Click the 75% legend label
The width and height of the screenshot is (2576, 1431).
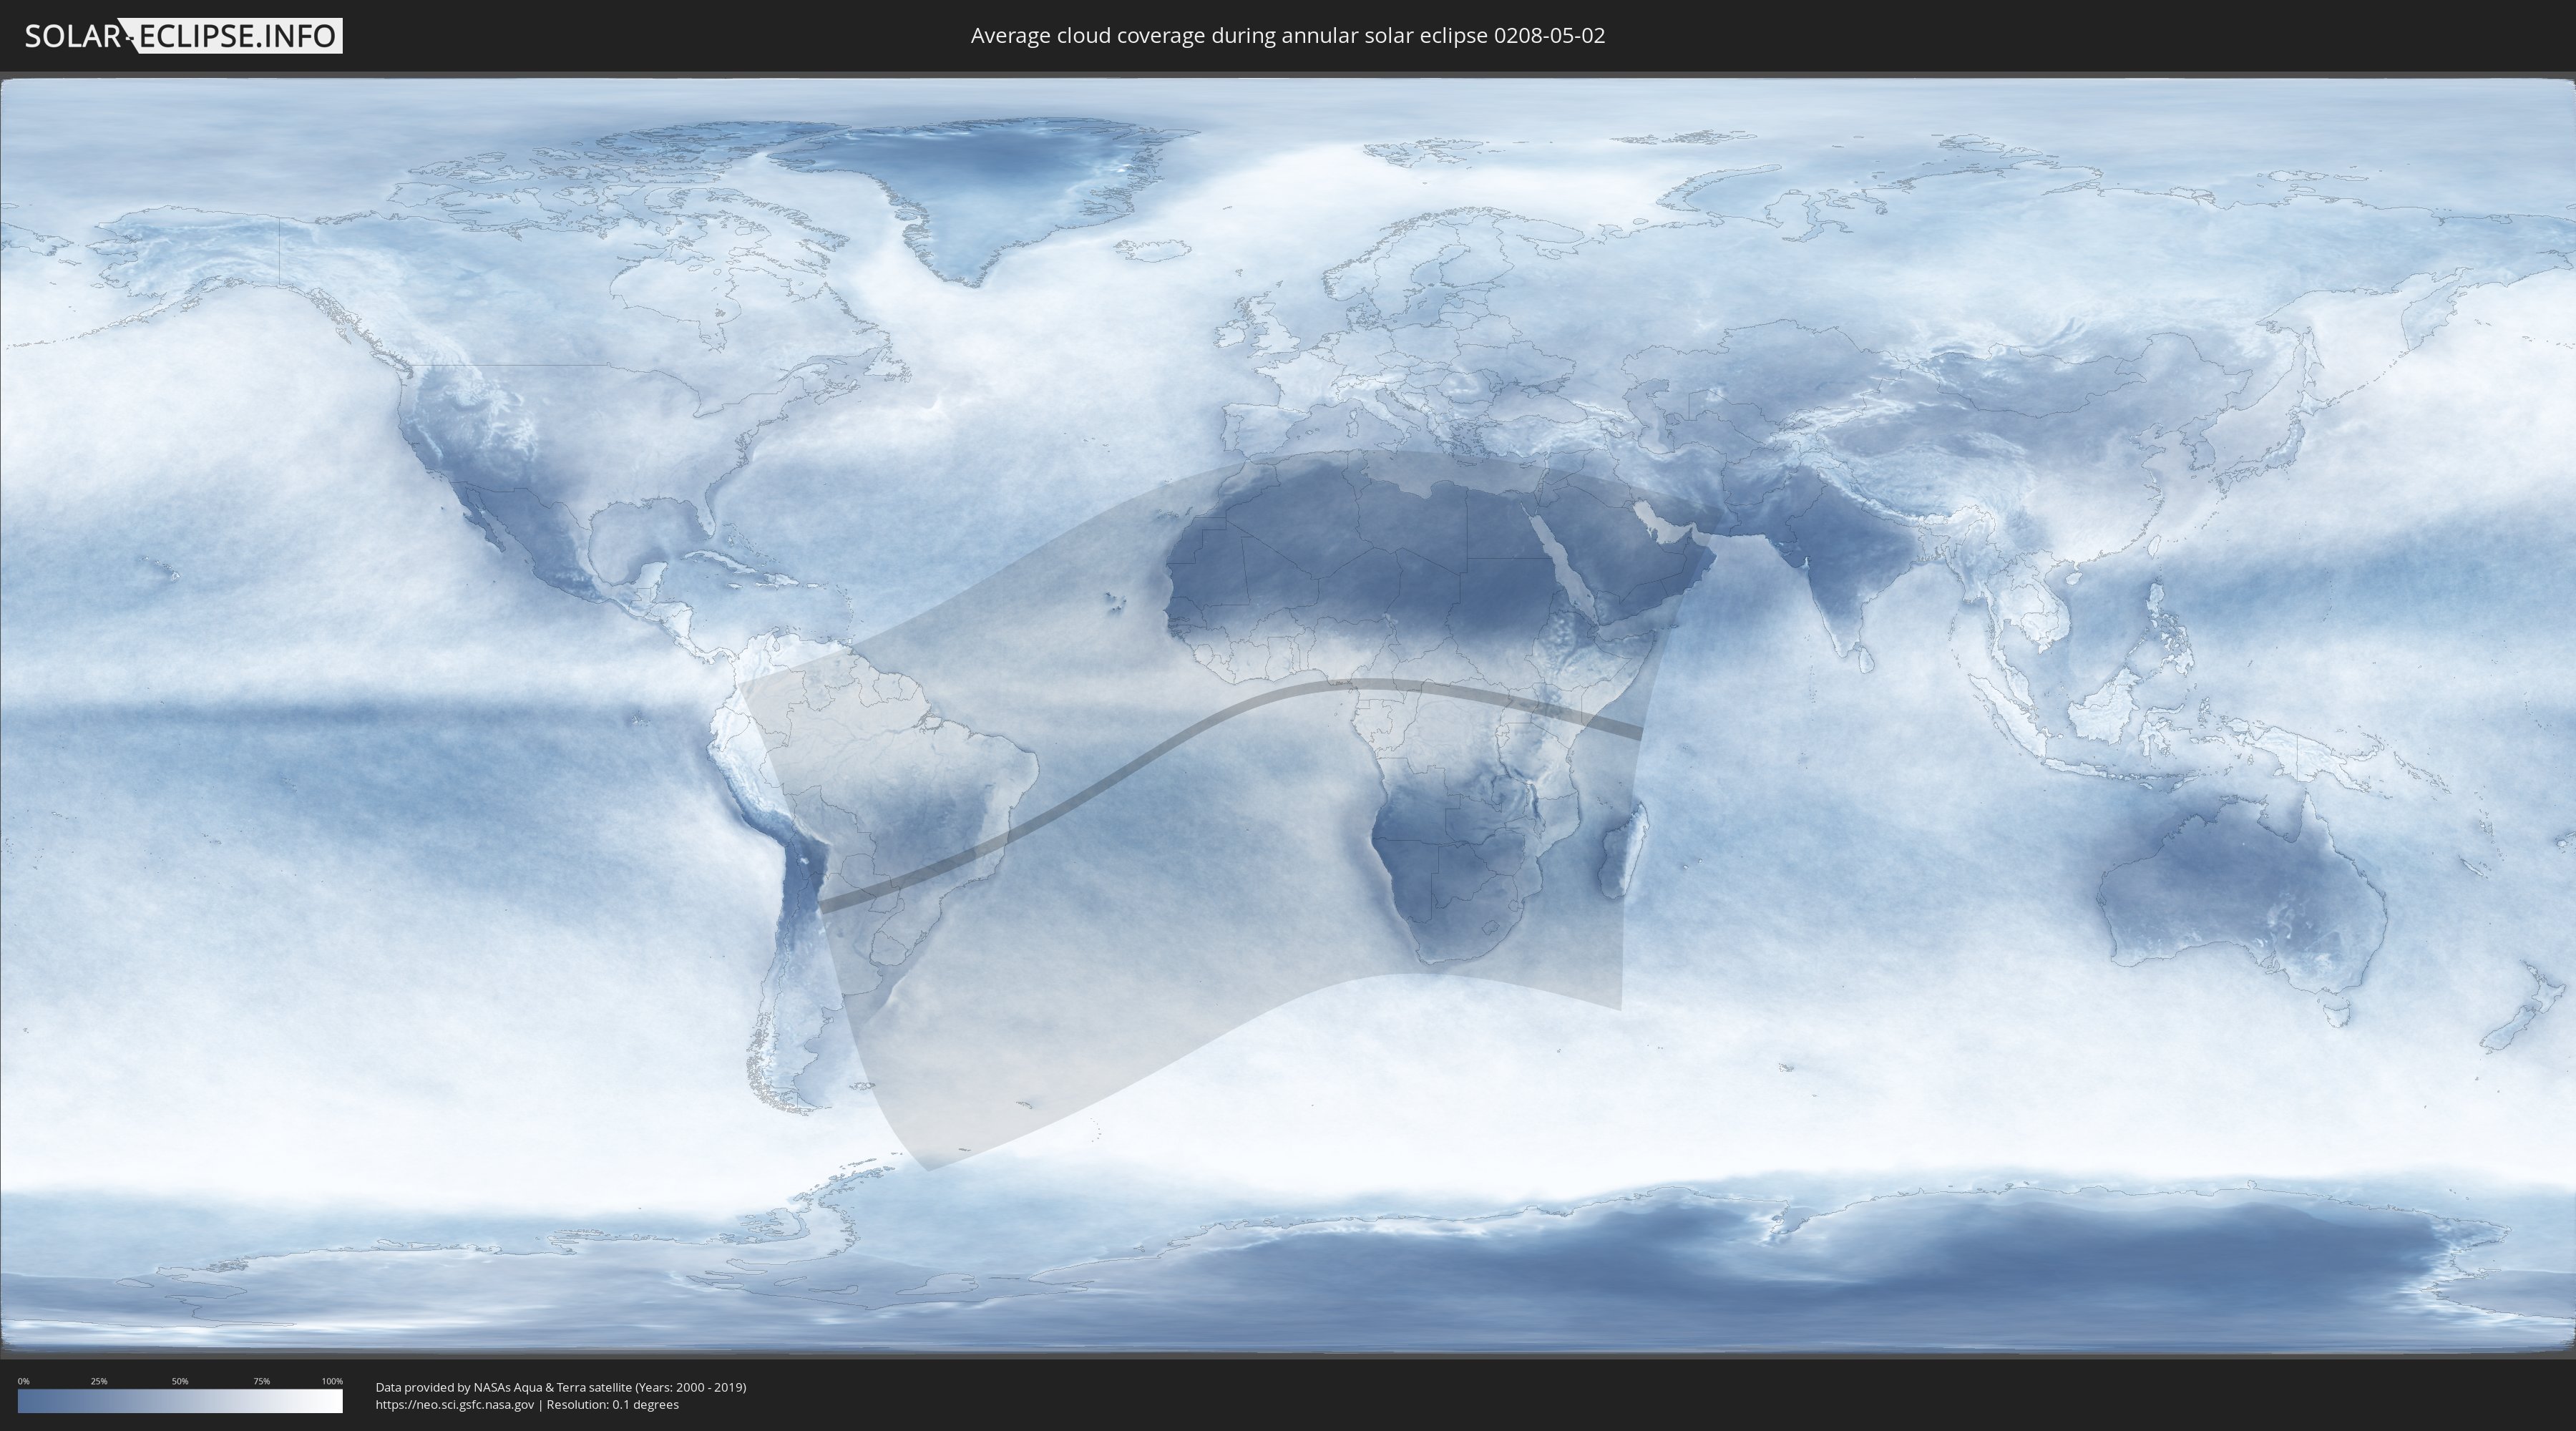pos(261,1381)
